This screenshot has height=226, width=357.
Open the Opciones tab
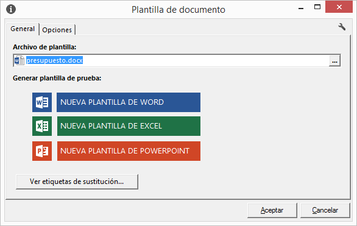click(57, 30)
